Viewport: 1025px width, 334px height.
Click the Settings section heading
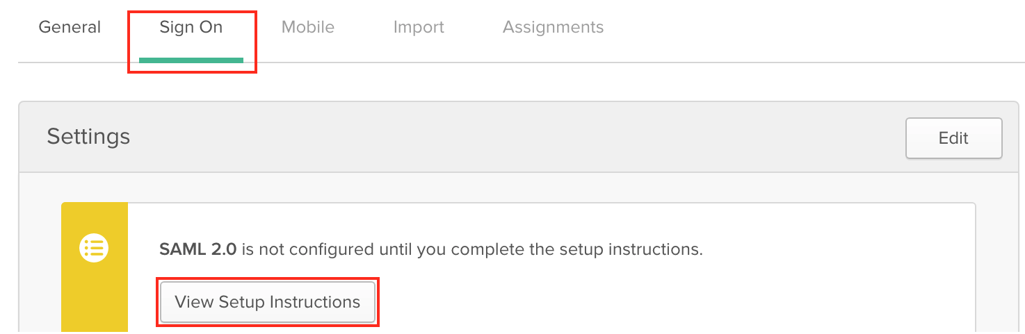88,136
